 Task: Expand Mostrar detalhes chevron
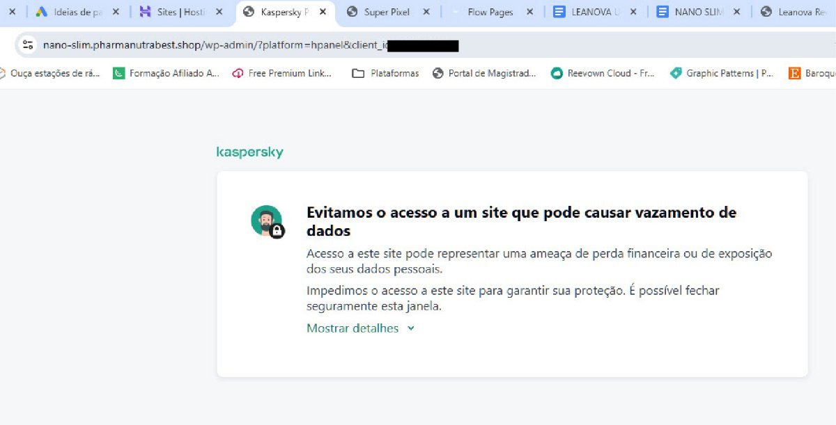point(411,328)
